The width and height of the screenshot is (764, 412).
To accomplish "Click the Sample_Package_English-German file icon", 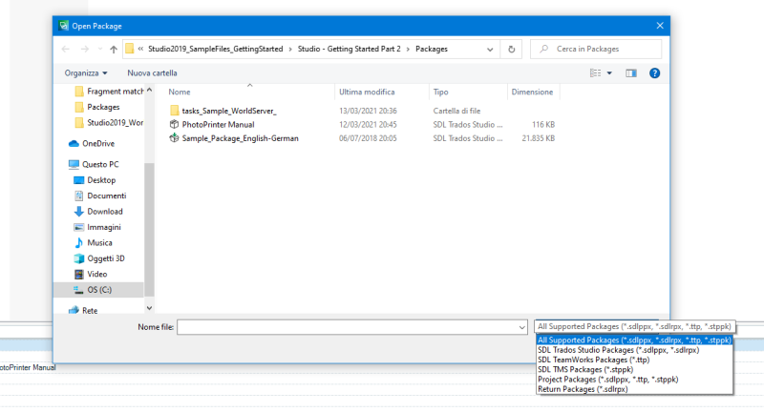I will click(174, 138).
